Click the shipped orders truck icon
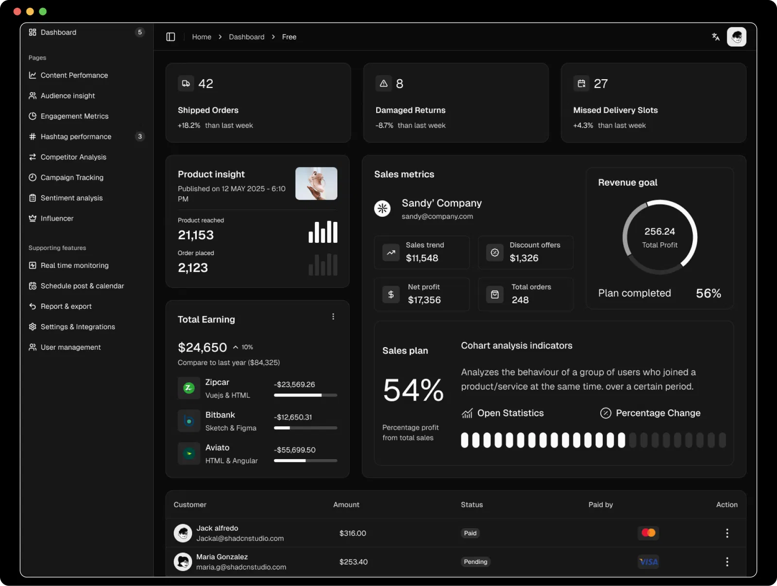Image resolution: width=777 pixels, height=586 pixels. click(186, 84)
